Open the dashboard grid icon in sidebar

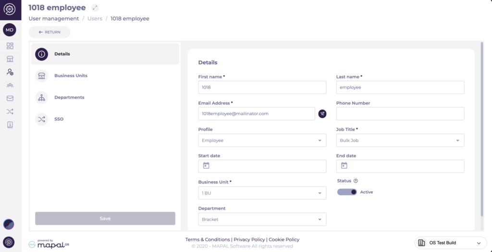(10, 46)
